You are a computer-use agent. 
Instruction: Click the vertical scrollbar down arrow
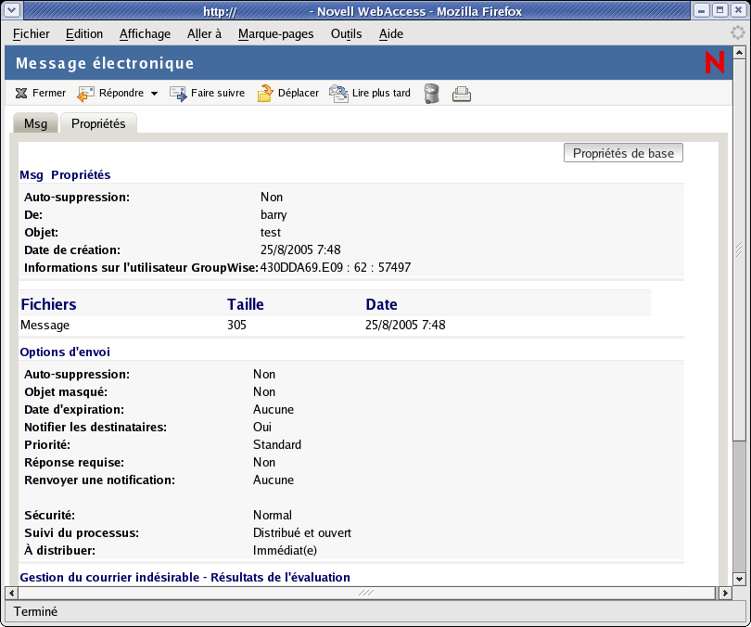click(x=740, y=579)
